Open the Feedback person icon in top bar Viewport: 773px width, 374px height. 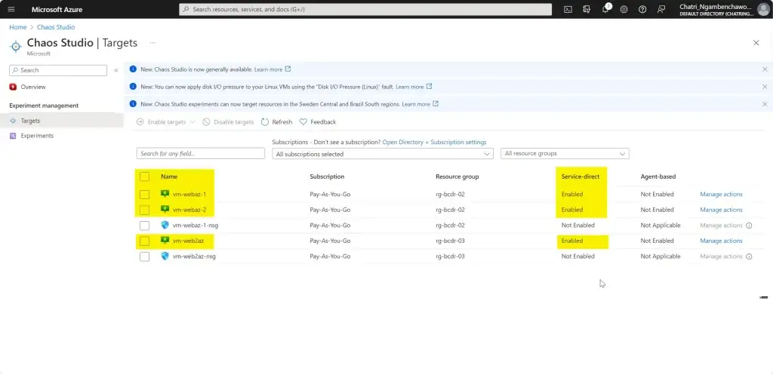click(x=661, y=9)
